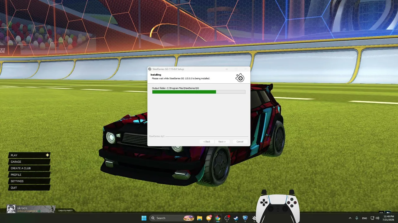Click the disabled Next button in setup

tap(222, 142)
